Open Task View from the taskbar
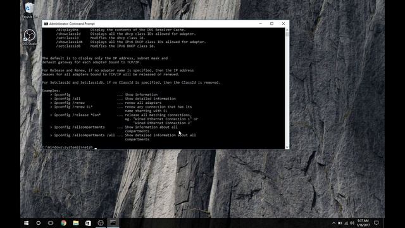Viewport: 405px width, 228px height. click(x=51, y=223)
